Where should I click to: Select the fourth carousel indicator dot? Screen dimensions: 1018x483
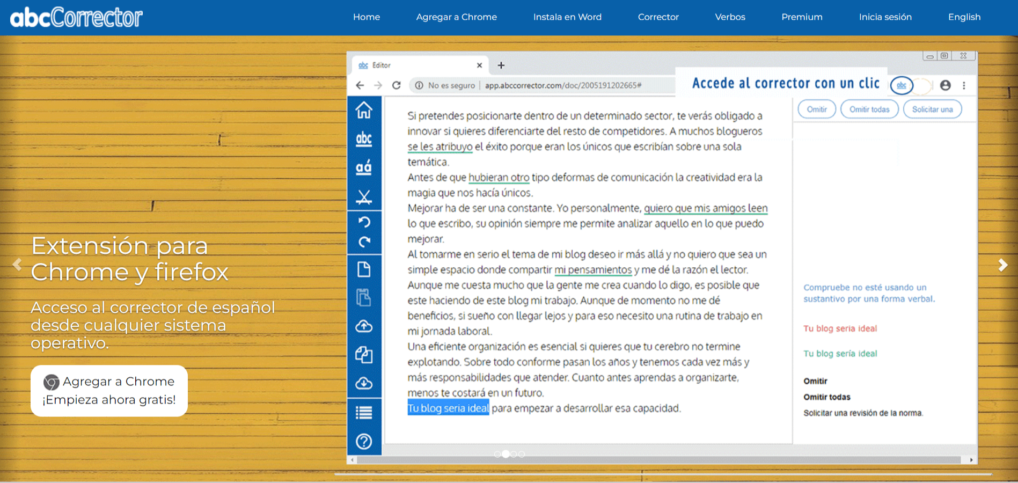coord(522,454)
